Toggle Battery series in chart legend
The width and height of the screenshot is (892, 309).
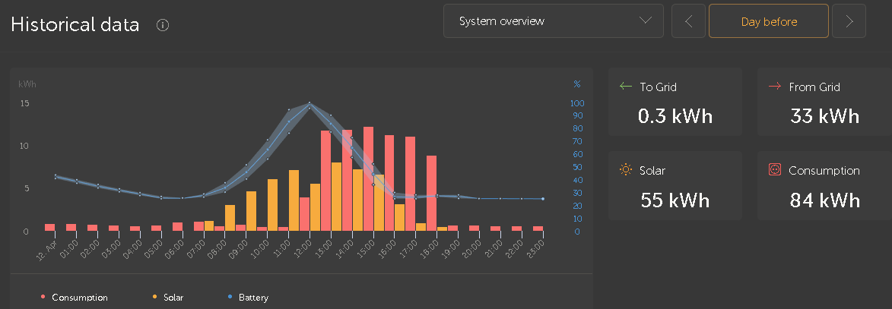(247, 297)
